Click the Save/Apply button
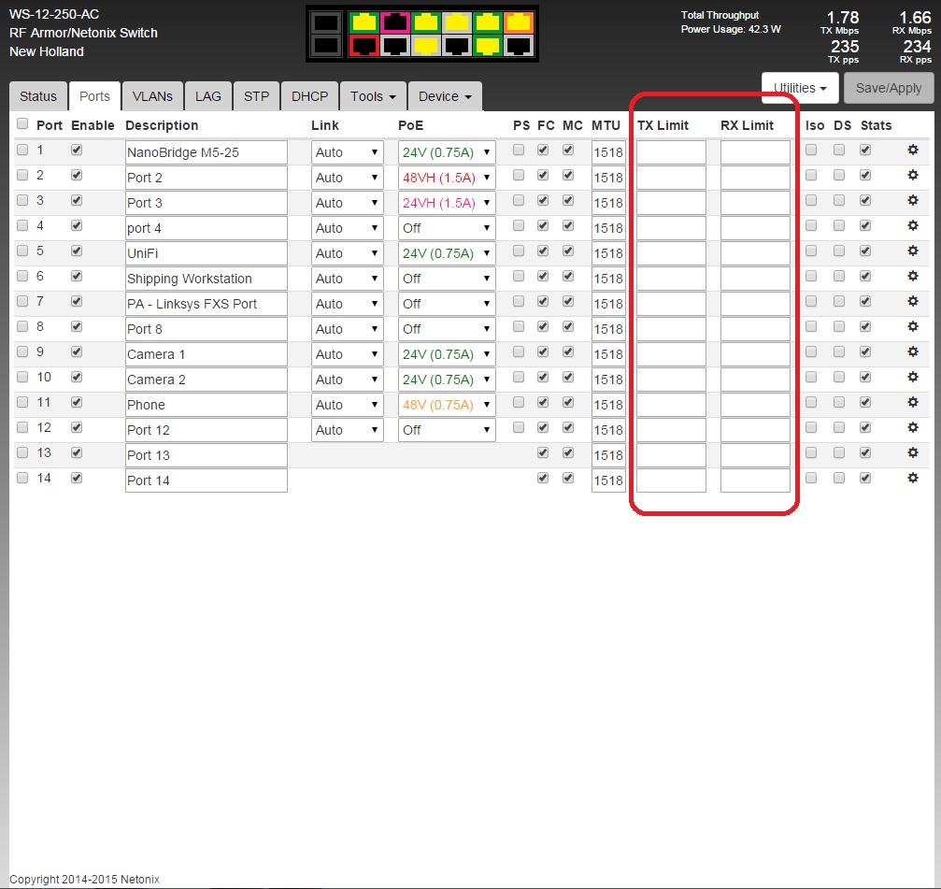 pyautogui.click(x=889, y=89)
